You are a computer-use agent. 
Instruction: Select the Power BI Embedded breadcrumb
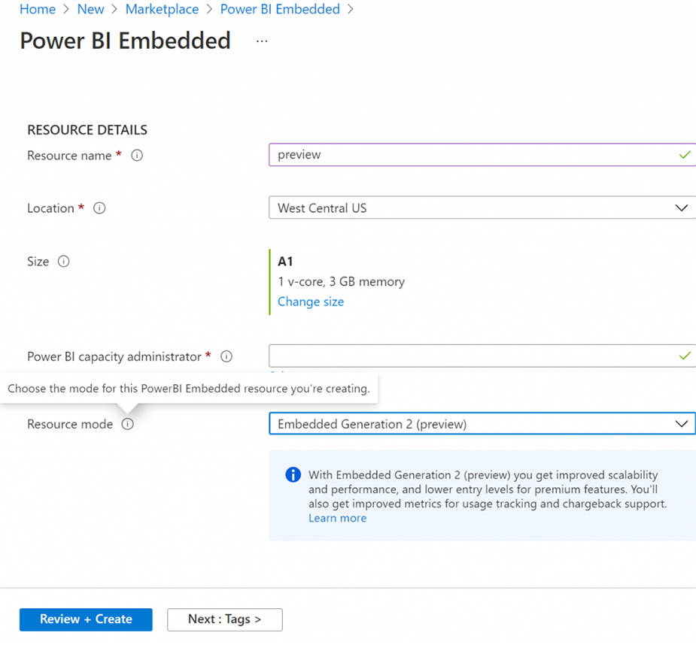click(280, 9)
